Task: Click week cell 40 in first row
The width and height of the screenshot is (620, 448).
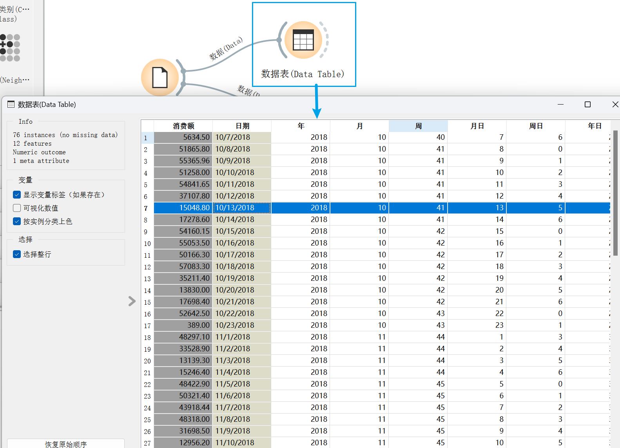Action: [x=419, y=137]
